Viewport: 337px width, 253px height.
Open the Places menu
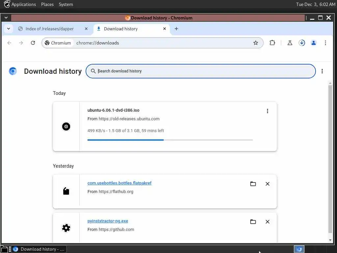pos(47,4)
